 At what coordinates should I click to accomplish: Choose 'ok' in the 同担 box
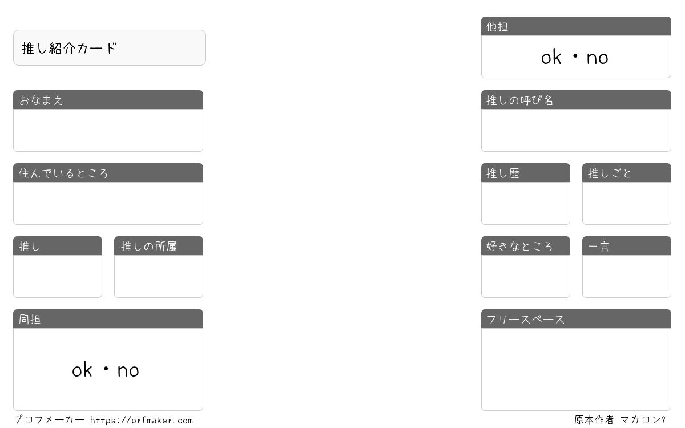tap(82, 370)
